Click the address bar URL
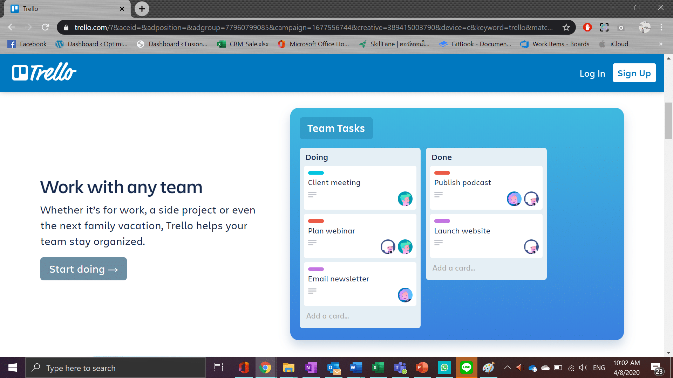This screenshot has height=378, width=673. pyautogui.click(x=313, y=27)
